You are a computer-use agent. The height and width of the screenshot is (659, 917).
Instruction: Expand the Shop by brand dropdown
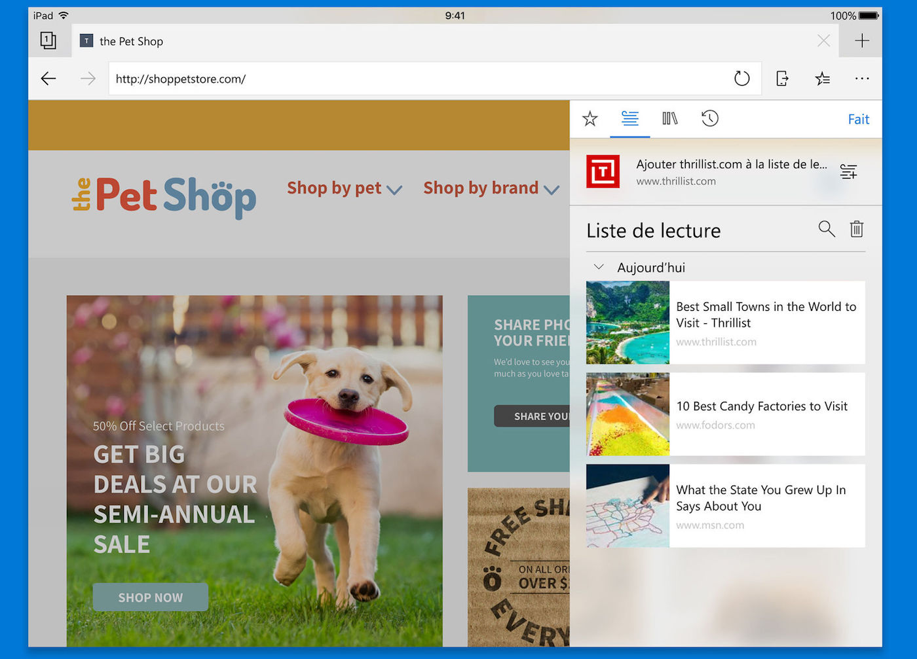point(491,188)
